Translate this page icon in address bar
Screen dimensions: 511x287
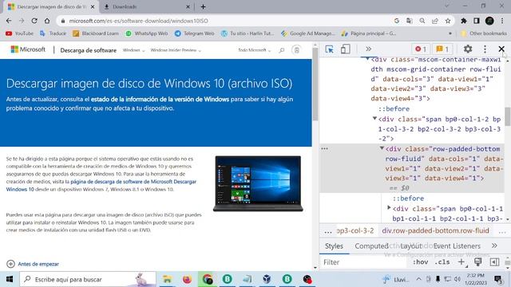point(410,21)
